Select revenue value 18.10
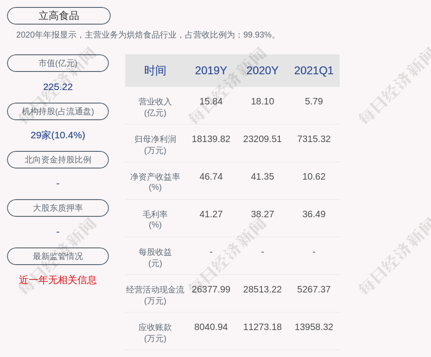431x357 pixels. point(262,101)
